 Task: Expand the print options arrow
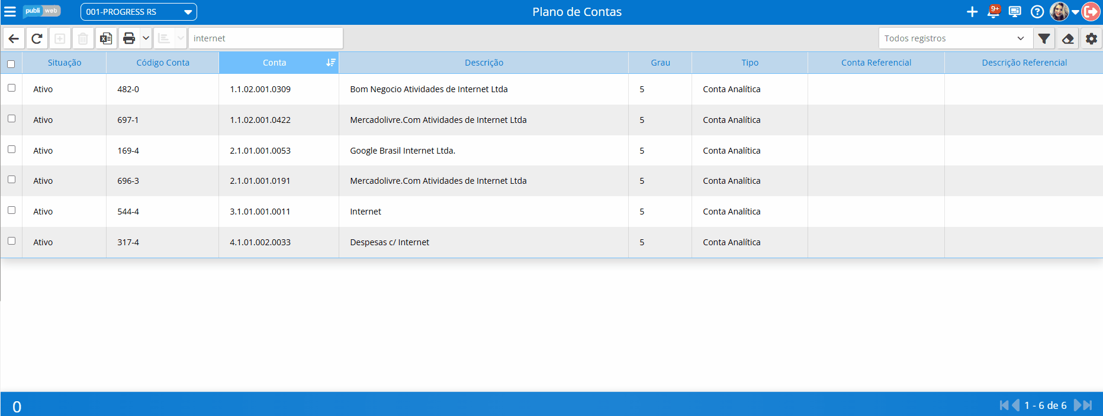point(146,38)
